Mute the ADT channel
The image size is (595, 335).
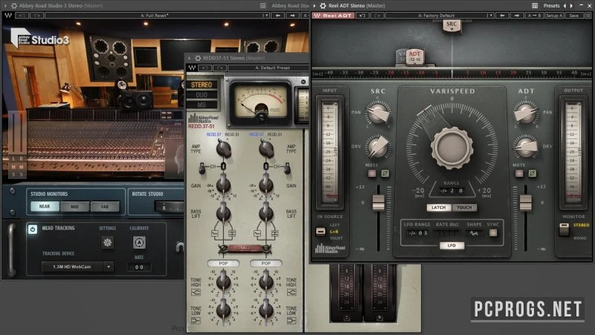pos(519,173)
